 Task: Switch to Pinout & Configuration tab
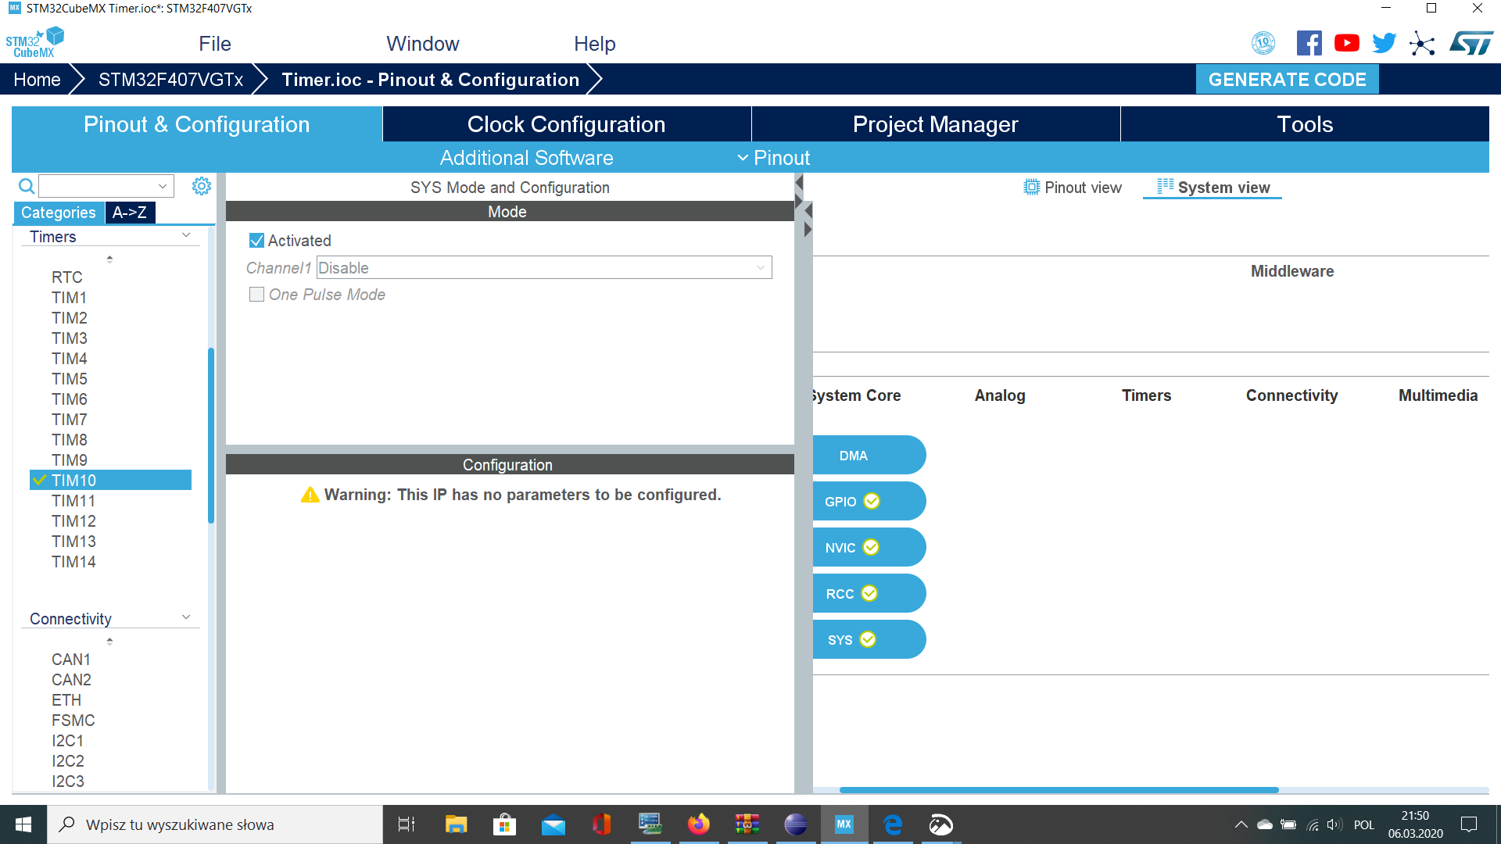pos(197,124)
